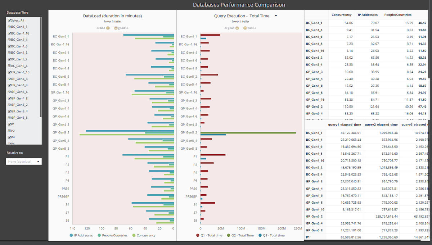This screenshot has width=432, height=245.
Task: Select GP_Gen5_2 row label in top table
Action: coord(314,106)
